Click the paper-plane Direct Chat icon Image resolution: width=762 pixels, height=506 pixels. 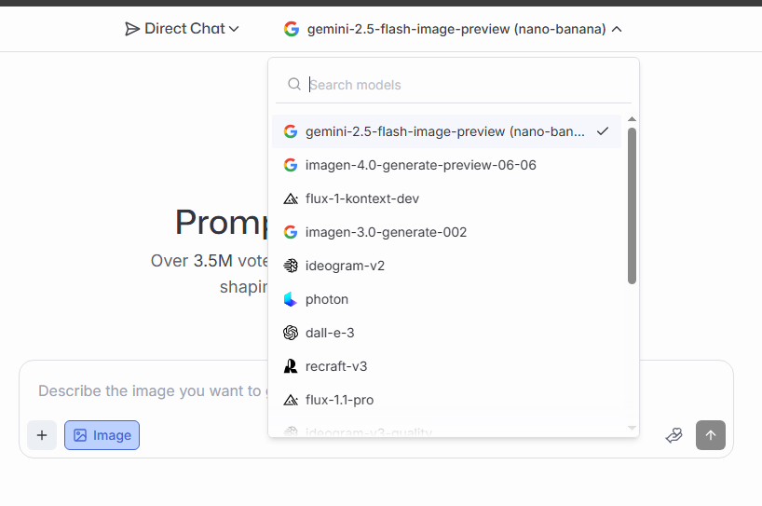pyautogui.click(x=131, y=29)
